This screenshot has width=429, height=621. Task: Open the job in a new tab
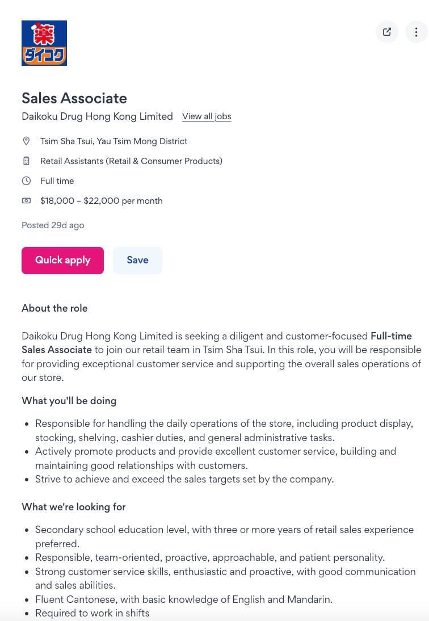[387, 32]
